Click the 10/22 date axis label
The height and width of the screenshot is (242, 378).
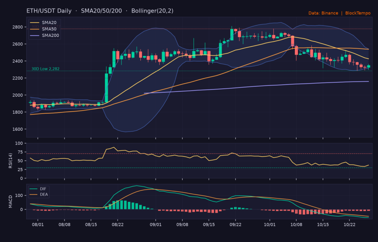click(x=350, y=224)
